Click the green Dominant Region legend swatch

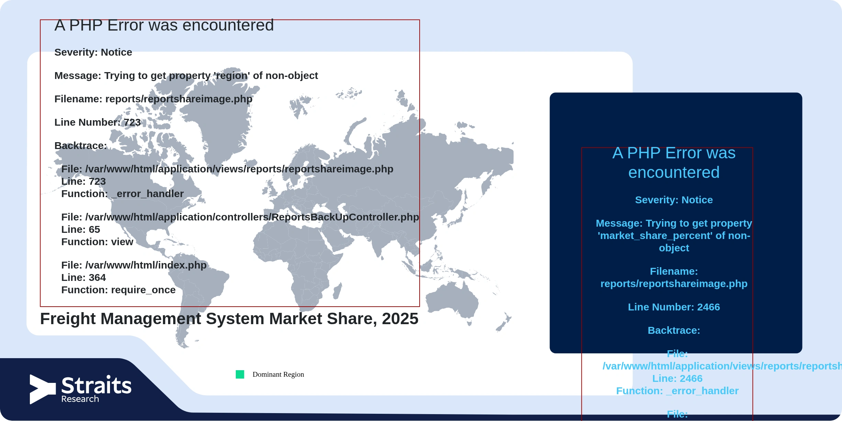240,374
